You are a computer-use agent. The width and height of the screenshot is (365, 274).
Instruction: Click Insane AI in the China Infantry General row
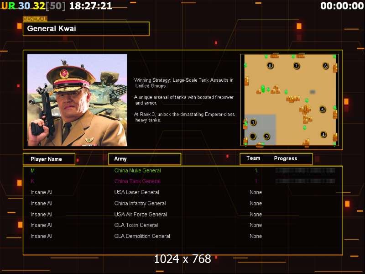point(41,203)
